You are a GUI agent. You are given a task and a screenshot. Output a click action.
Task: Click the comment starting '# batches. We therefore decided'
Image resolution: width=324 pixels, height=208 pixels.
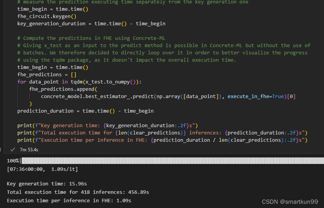tap(162, 53)
